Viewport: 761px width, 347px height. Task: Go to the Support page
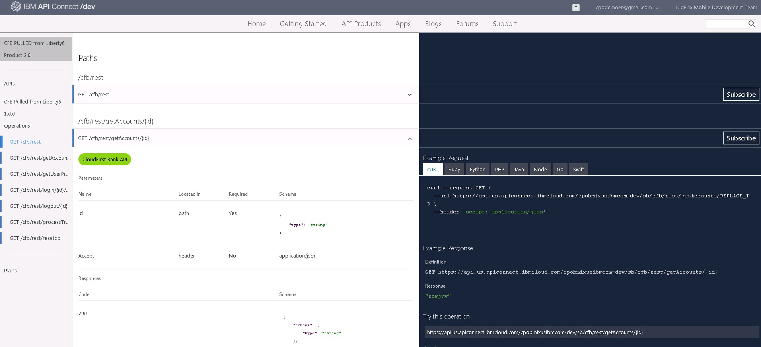click(x=505, y=24)
